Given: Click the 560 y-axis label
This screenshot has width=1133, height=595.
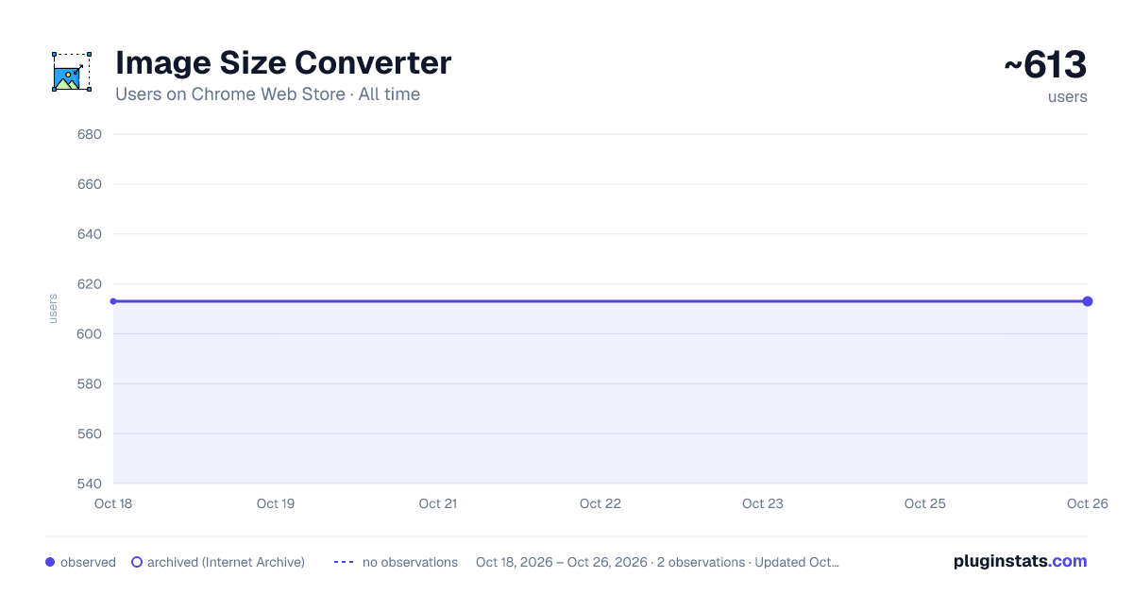Looking at the screenshot, I should pos(90,434).
